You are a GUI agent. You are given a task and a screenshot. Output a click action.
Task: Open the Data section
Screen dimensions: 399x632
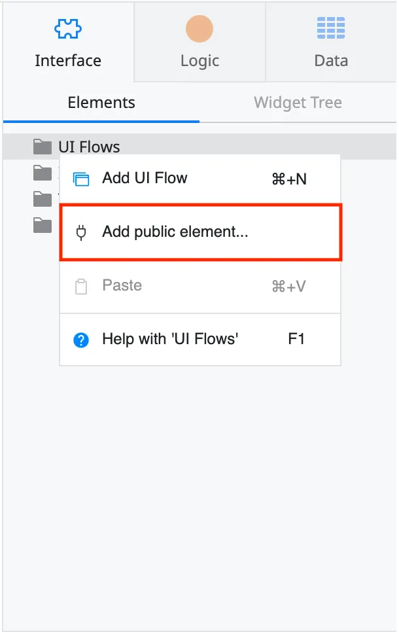click(x=330, y=43)
